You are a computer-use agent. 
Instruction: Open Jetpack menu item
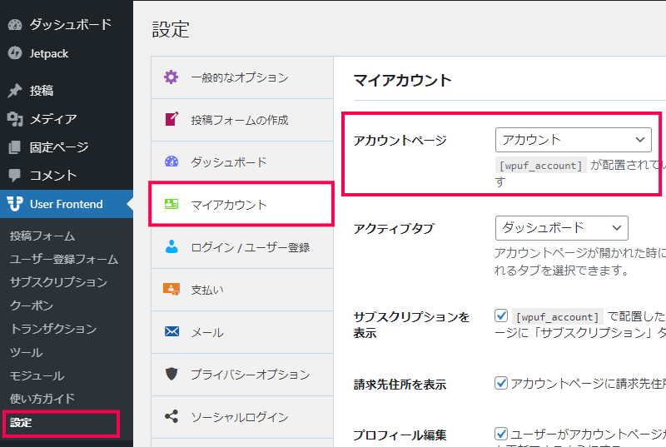point(67,53)
